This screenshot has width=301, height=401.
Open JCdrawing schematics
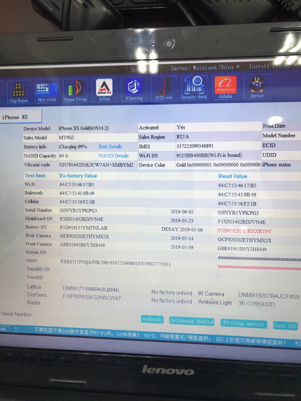(134, 90)
